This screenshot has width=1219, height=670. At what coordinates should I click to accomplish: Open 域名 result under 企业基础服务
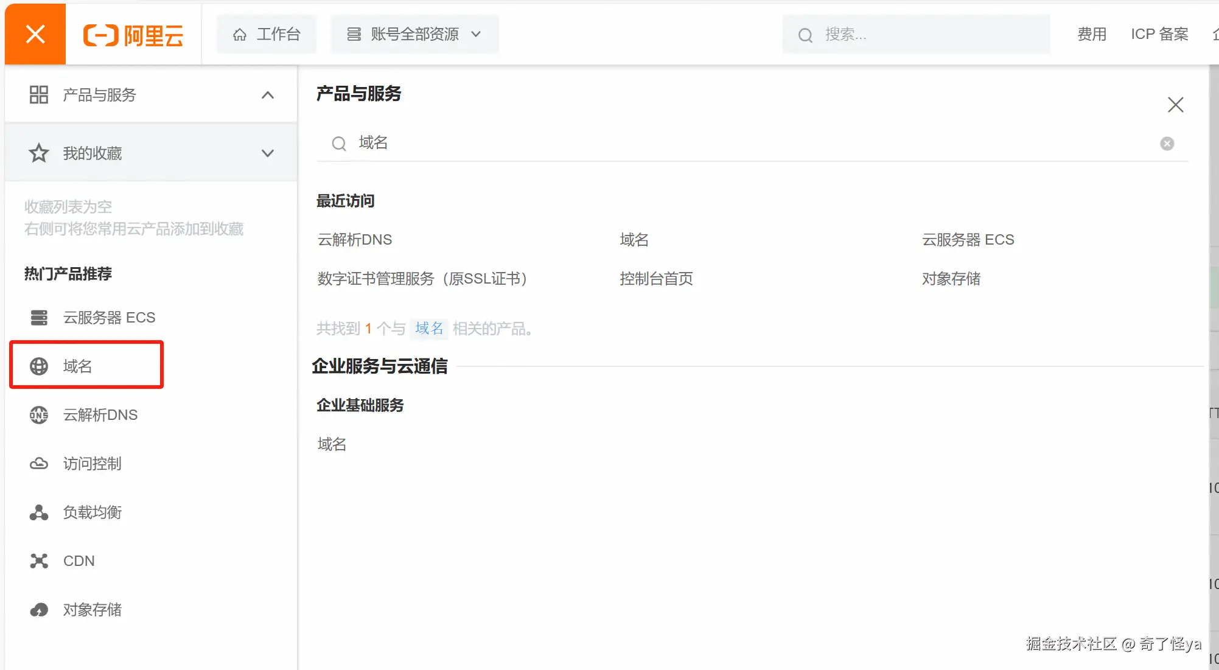point(332,444)
